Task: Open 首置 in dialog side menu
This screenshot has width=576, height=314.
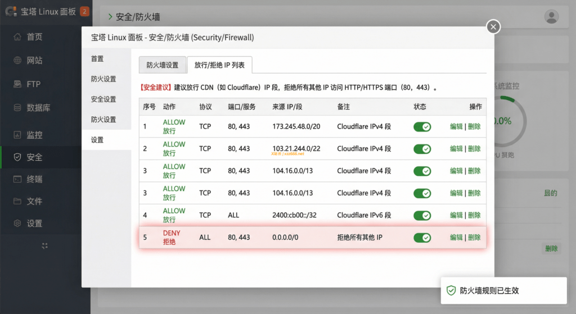Action: click(x=97, y=58)
